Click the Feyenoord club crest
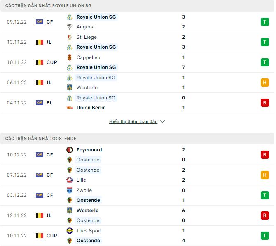This screenshot has height=246, width=276. click(69, 150)
